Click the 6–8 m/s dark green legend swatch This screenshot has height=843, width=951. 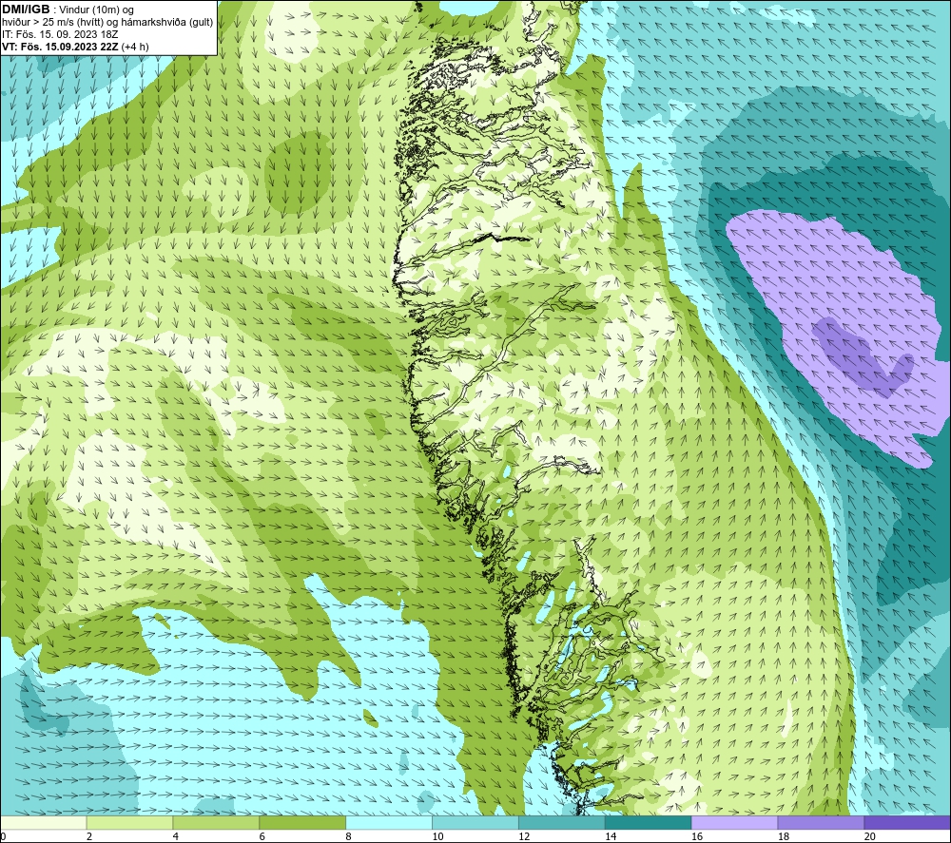[x=302, y=822]
